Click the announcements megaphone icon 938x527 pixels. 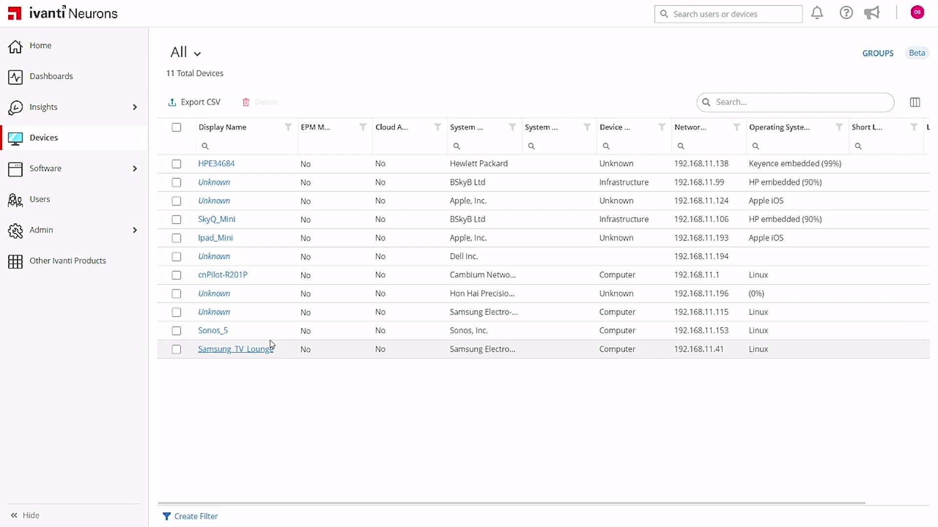pyautogui.click(x=873, y=13)
